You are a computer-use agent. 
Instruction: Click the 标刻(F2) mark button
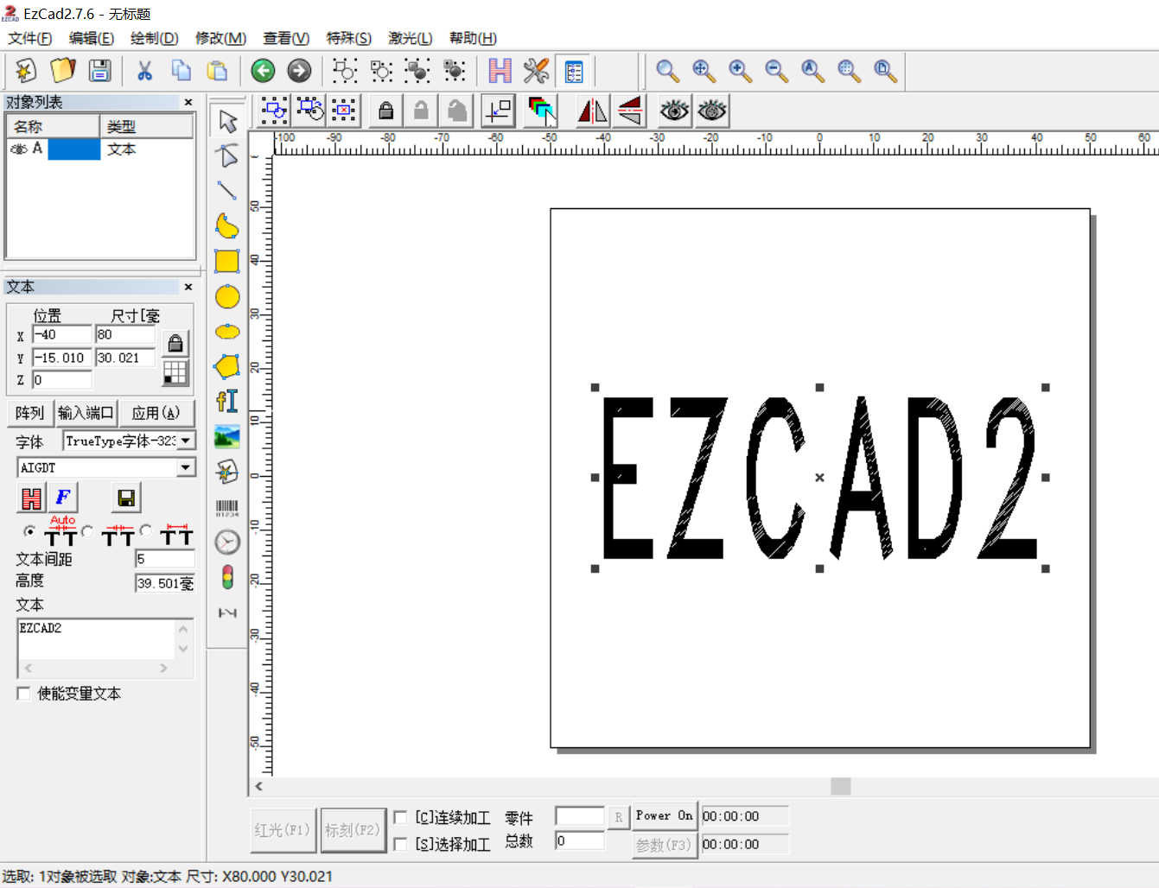[353, 830]
